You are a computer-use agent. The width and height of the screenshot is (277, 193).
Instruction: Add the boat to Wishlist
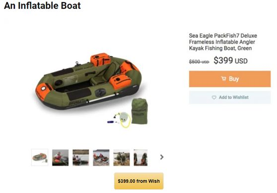tap(230, 97)
